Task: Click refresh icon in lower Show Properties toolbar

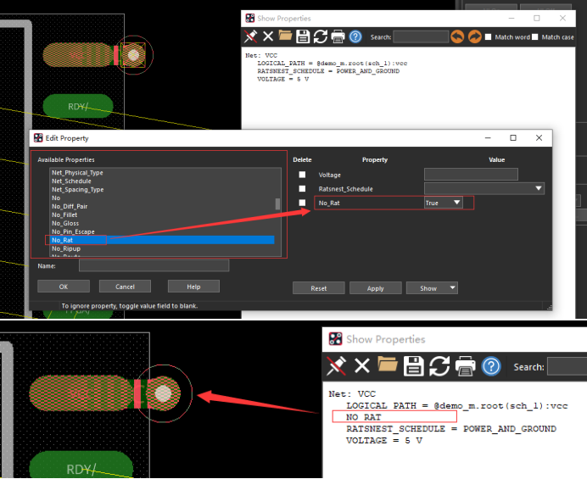Action: point(439,366)
